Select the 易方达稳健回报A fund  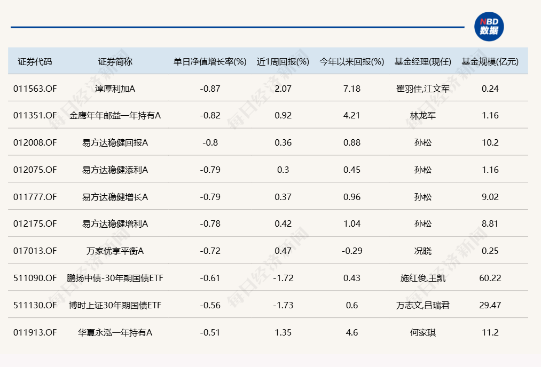point(115,142)
